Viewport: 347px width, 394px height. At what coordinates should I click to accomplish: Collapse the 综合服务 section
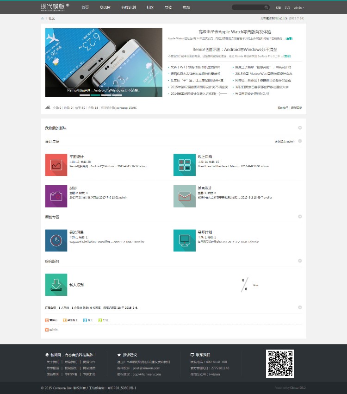[300, 261]
